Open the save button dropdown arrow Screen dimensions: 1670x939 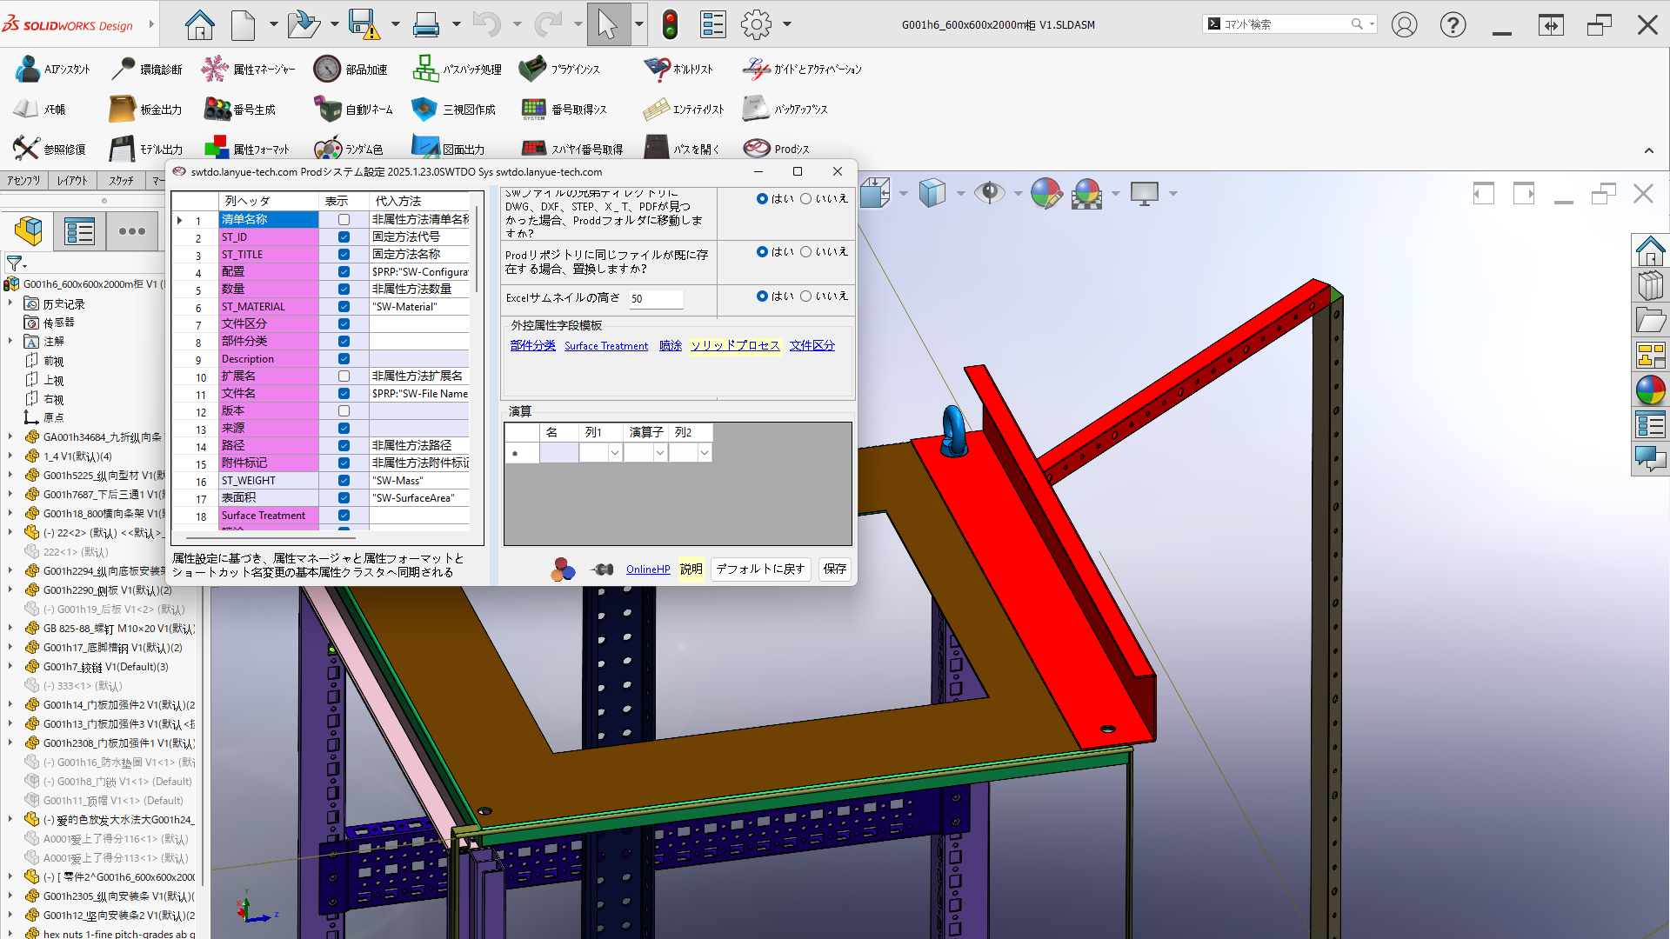point(395,24)
